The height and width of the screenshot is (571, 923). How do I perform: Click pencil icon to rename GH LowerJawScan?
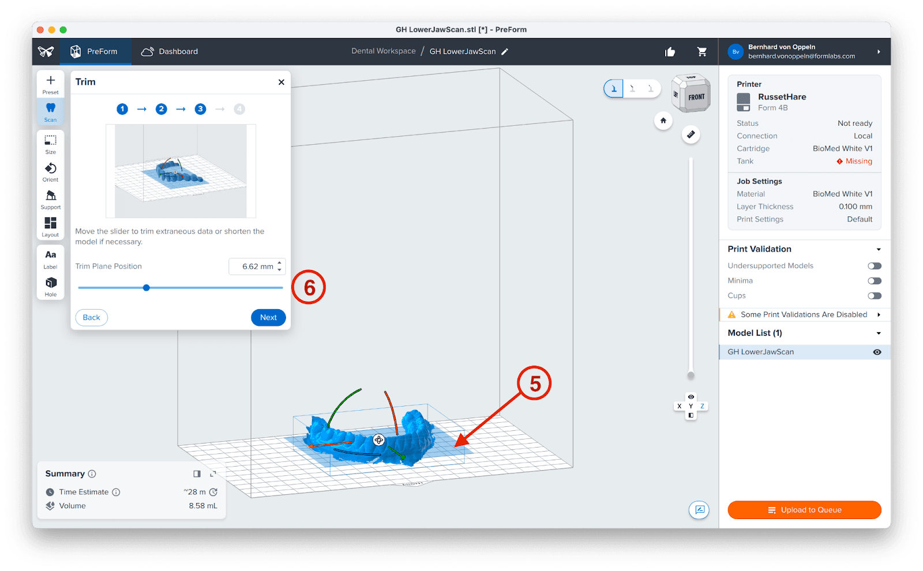tap(505, 52)
